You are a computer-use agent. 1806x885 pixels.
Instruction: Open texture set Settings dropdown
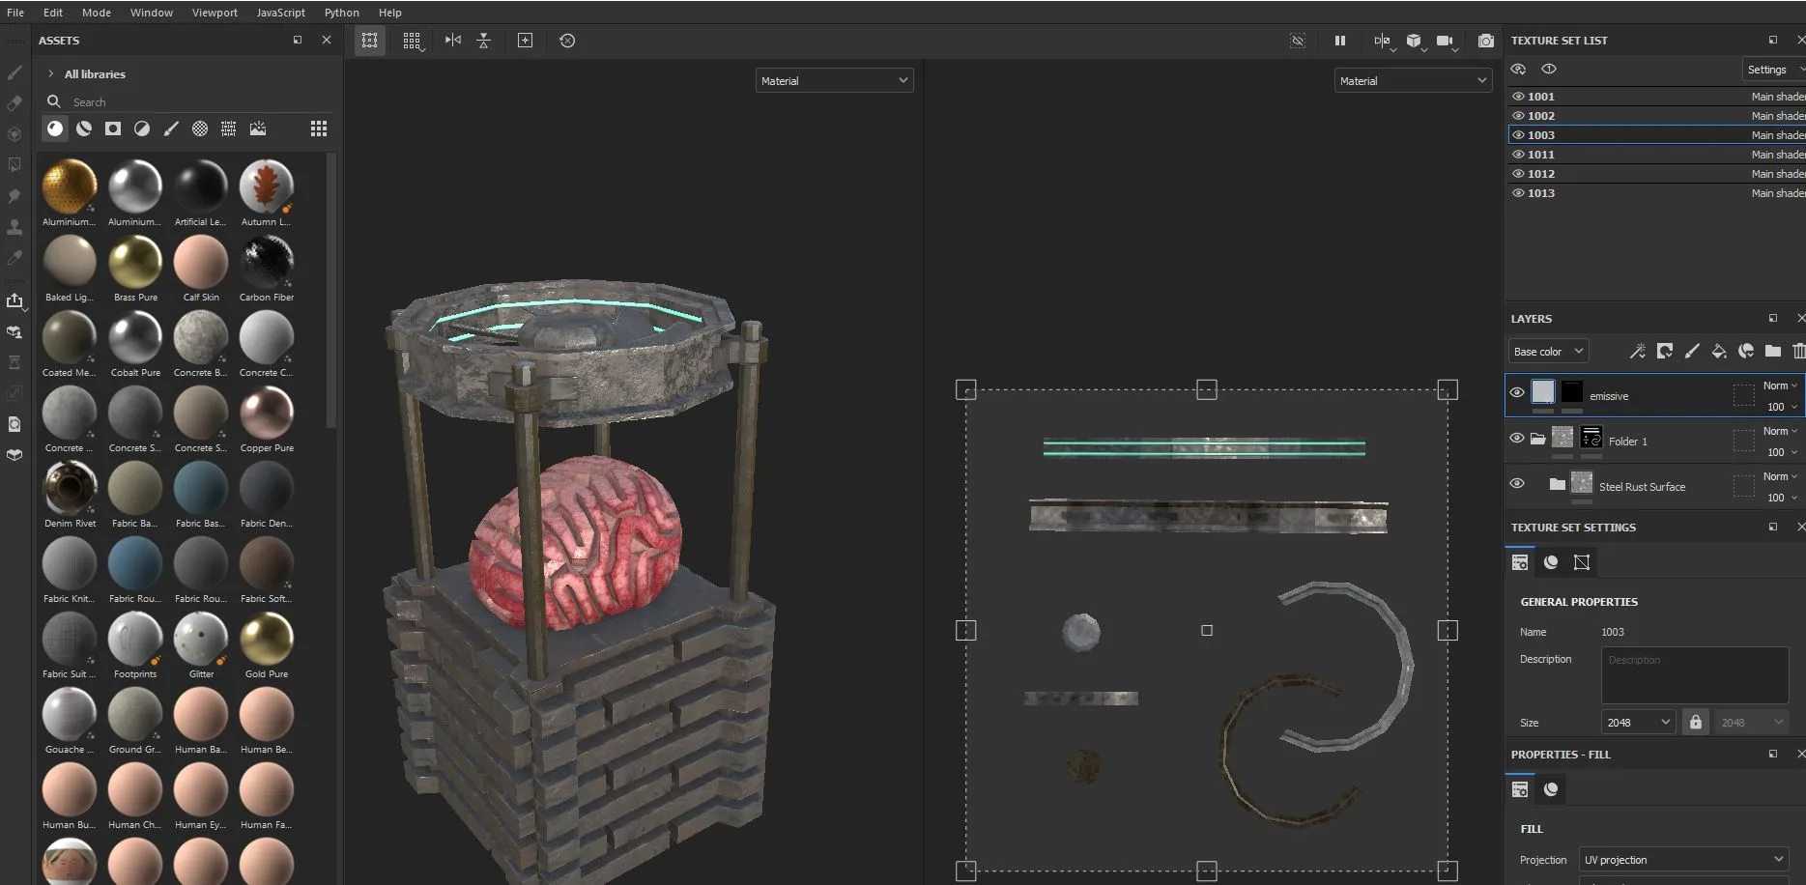tap(1774, 70)
